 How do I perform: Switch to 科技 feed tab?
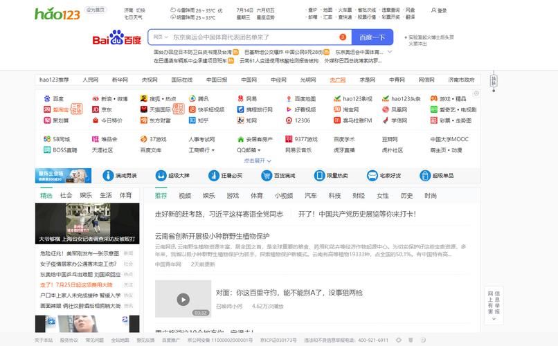click(x=335, y=196)
